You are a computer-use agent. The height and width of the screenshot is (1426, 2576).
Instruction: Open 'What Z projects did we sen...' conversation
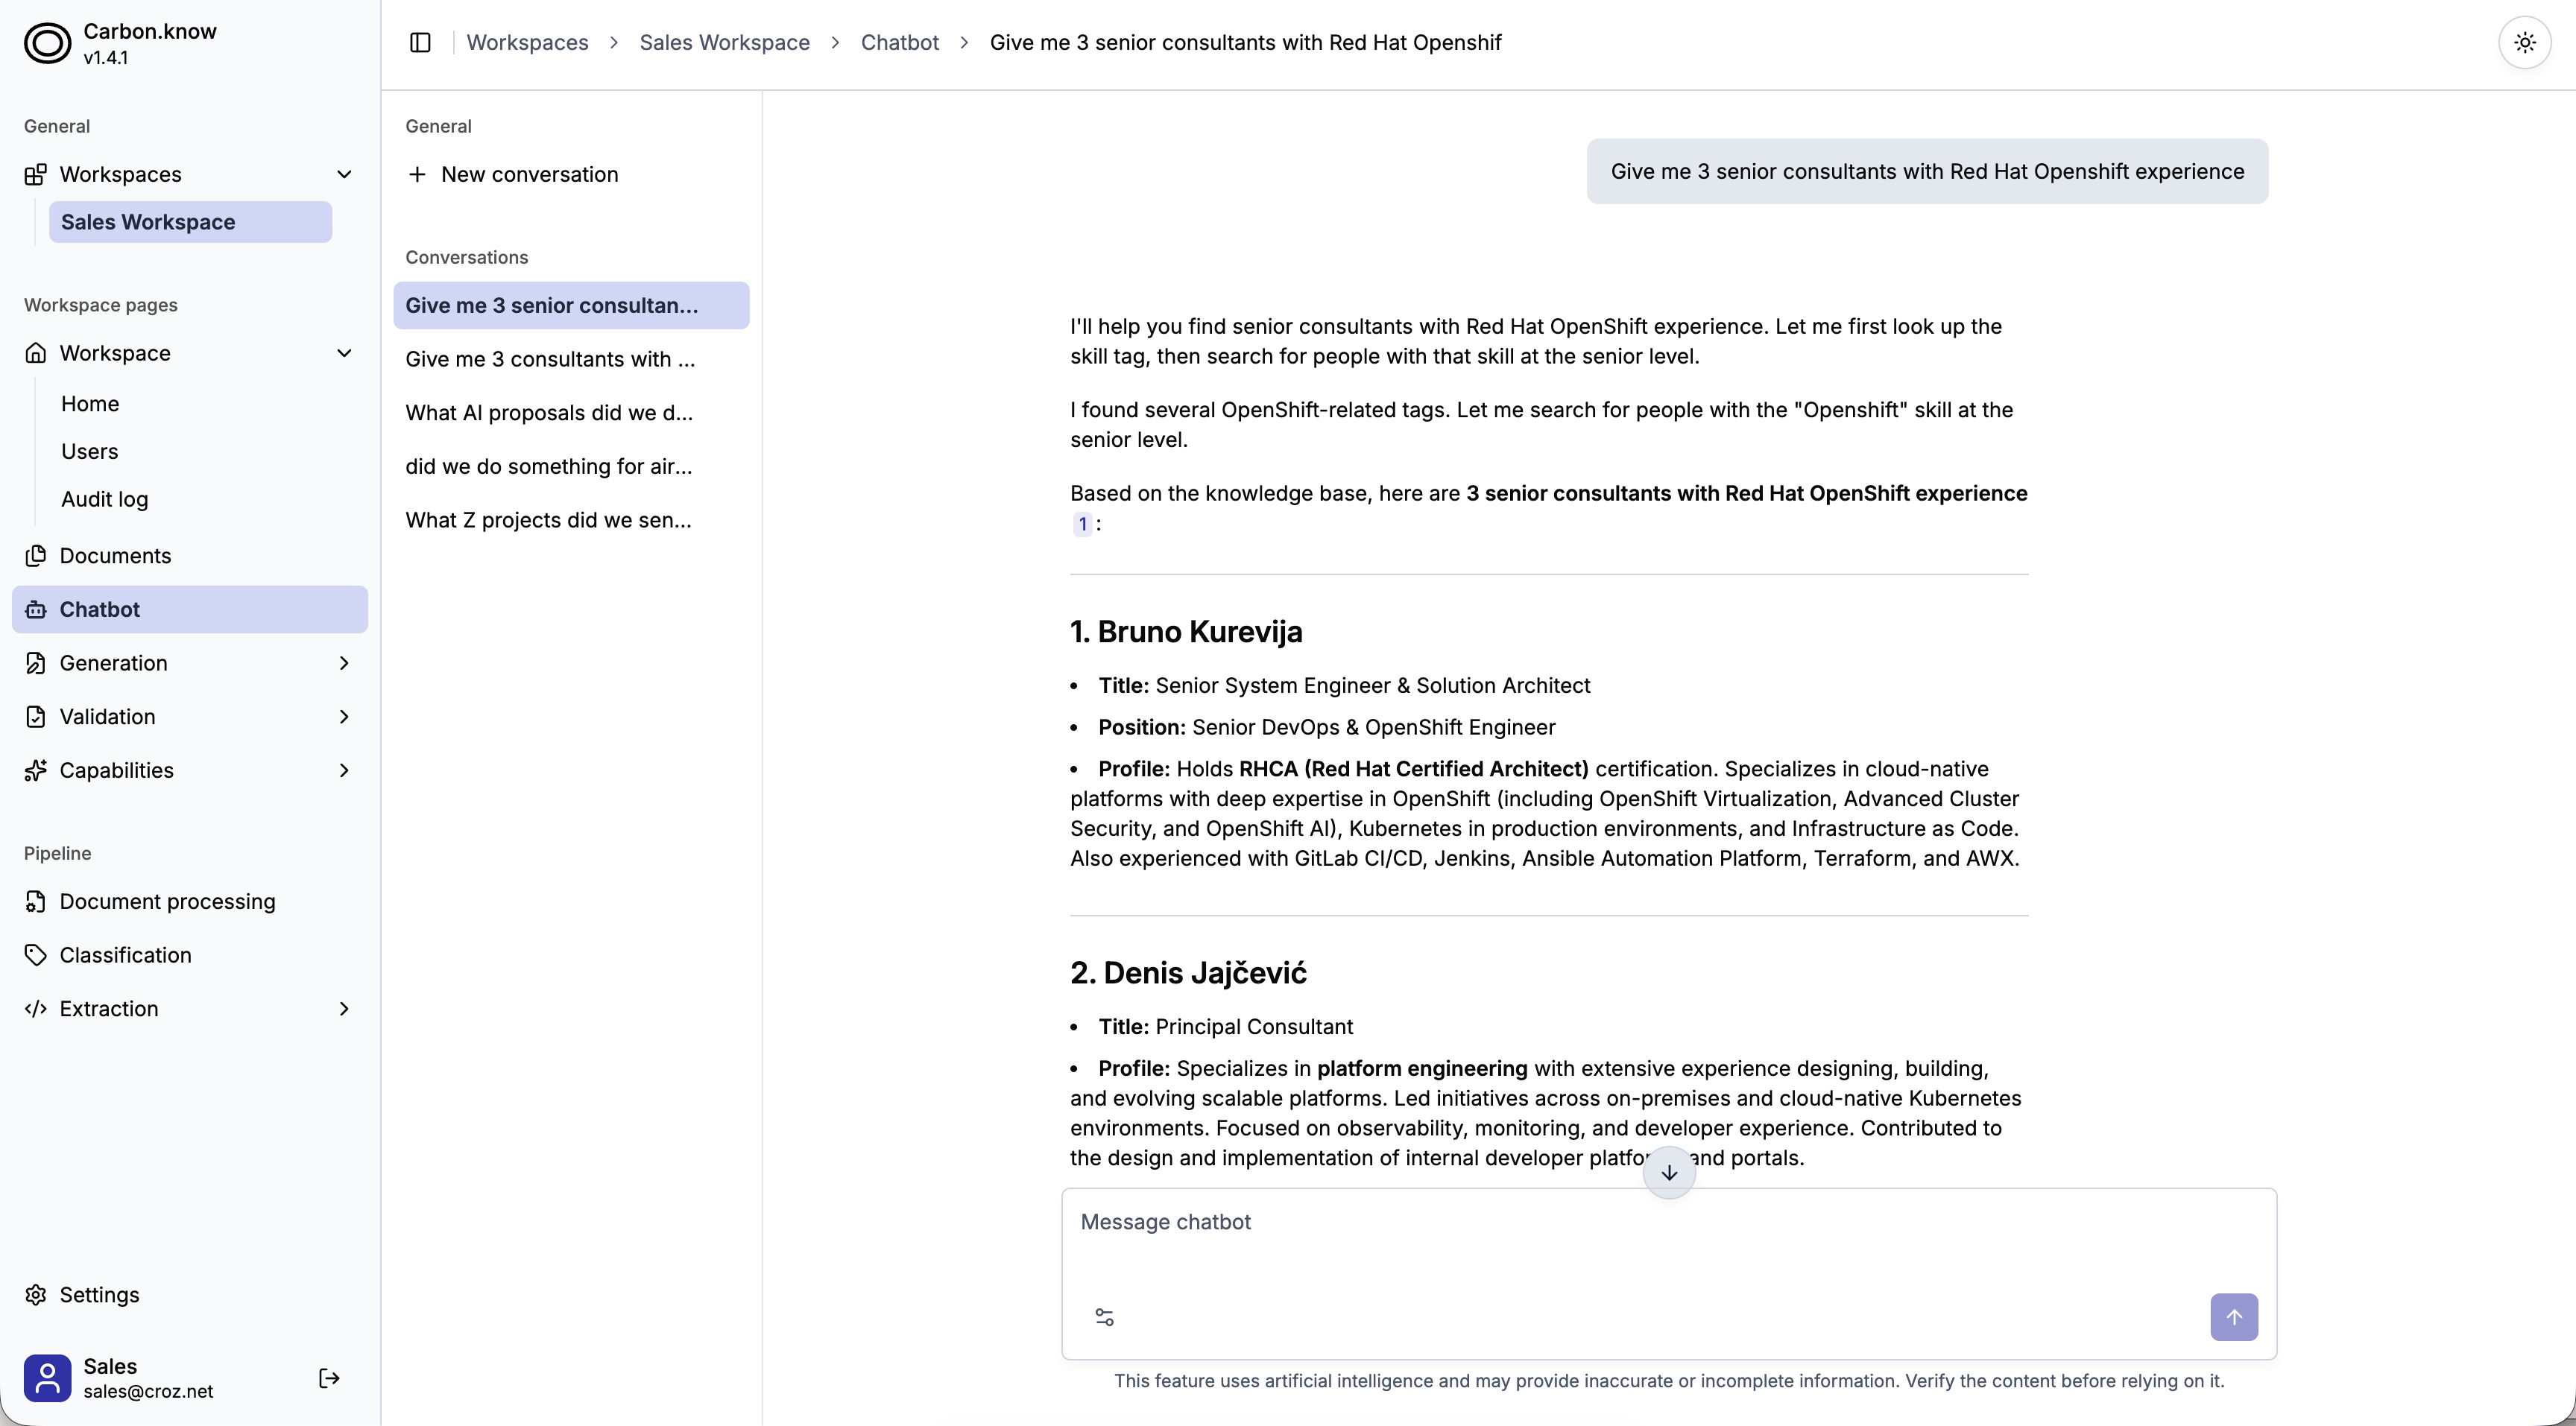(571, 519)
